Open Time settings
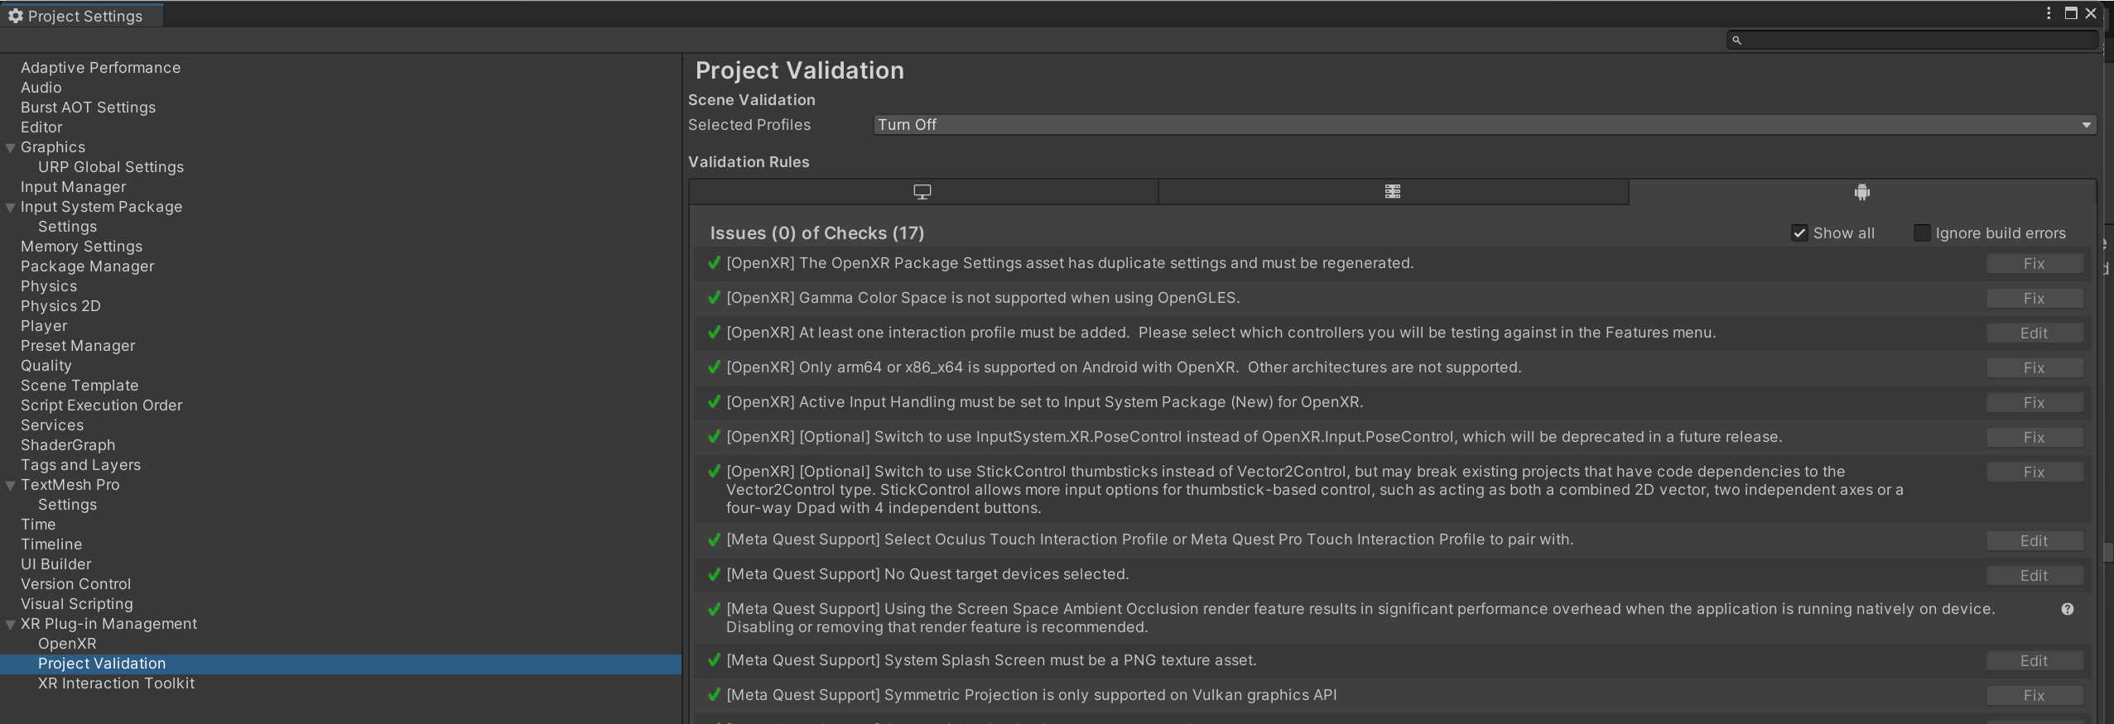The image size is (2114, 724). [38, 525]
